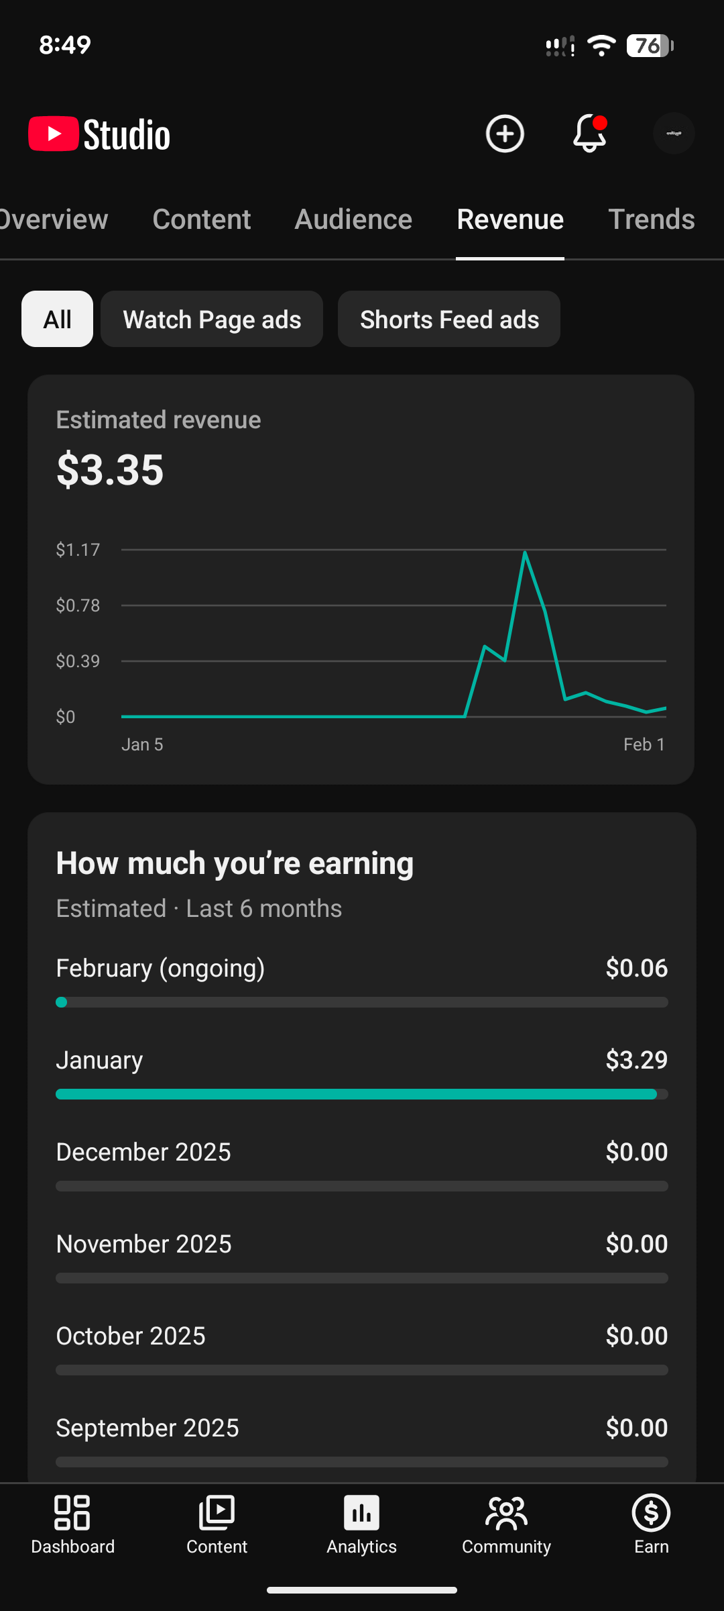Select Analytics in bottom navigation
The height and width of the screenshot is (1611, 724).
click(361, 1524)
